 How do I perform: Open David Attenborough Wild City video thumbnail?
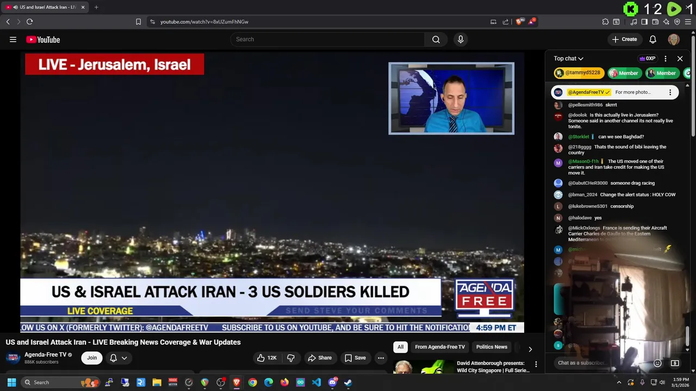[424, 368]
